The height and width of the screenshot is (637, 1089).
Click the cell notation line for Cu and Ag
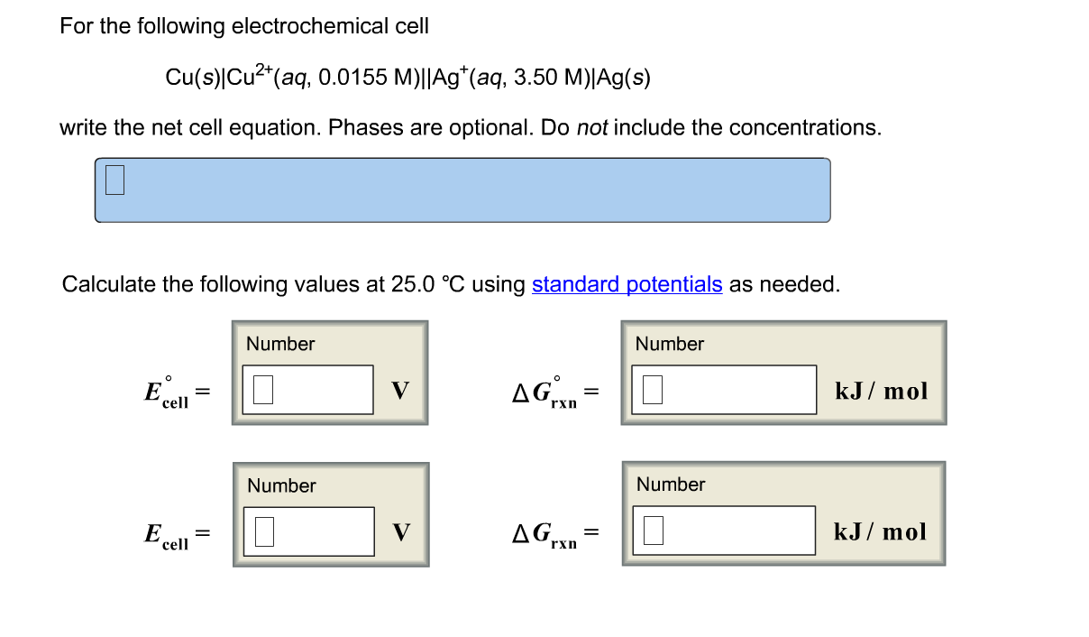click(x=407, y=78)
